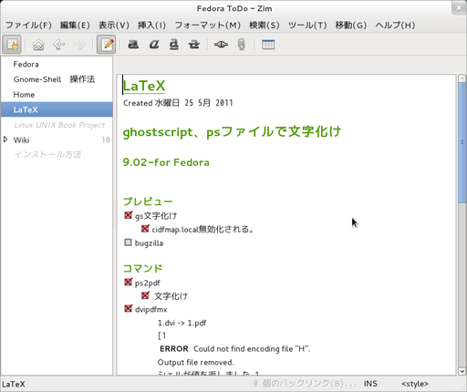Viewport: 467px width, 392px height.
Task: Toggle the edit notebook pencil icon
Action: 106,45
